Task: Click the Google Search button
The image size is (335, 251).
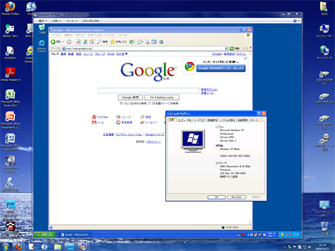Action: pyautogui.click(x=131, y=98)
